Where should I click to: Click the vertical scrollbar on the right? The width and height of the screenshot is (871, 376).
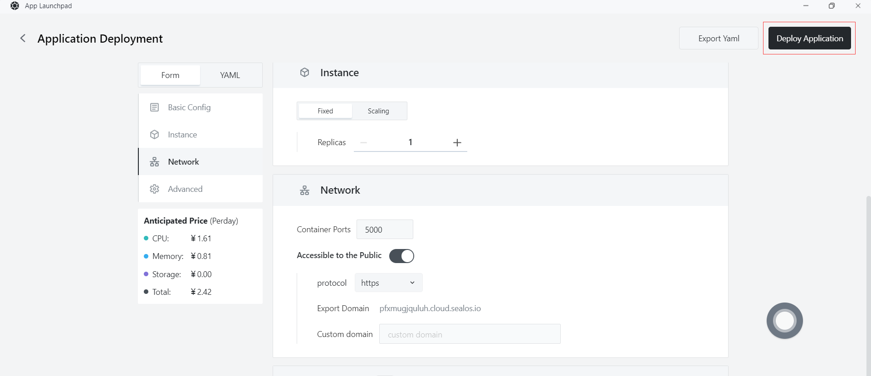click(868, 272)
